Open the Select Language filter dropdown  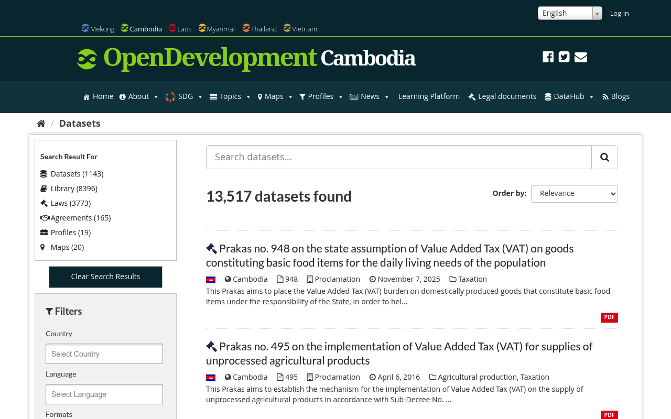point(104,394)
